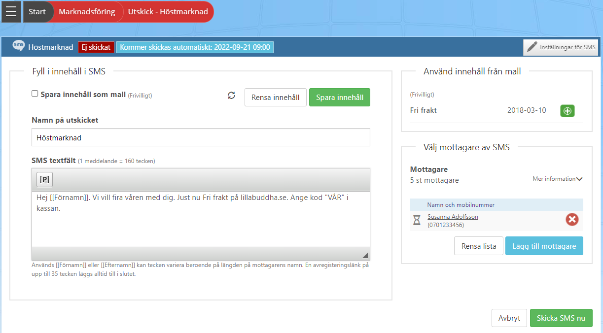Expand Mer information chevron
Screen dimensions: 603x333
pos(579,179)
